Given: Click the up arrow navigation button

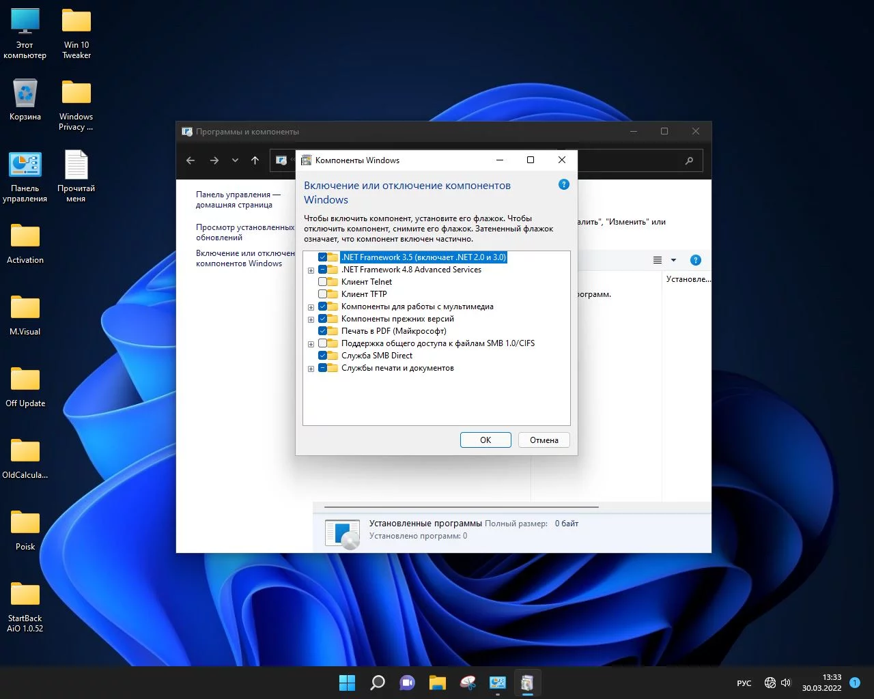Looking at the screenshot, I should pos(255,160).
